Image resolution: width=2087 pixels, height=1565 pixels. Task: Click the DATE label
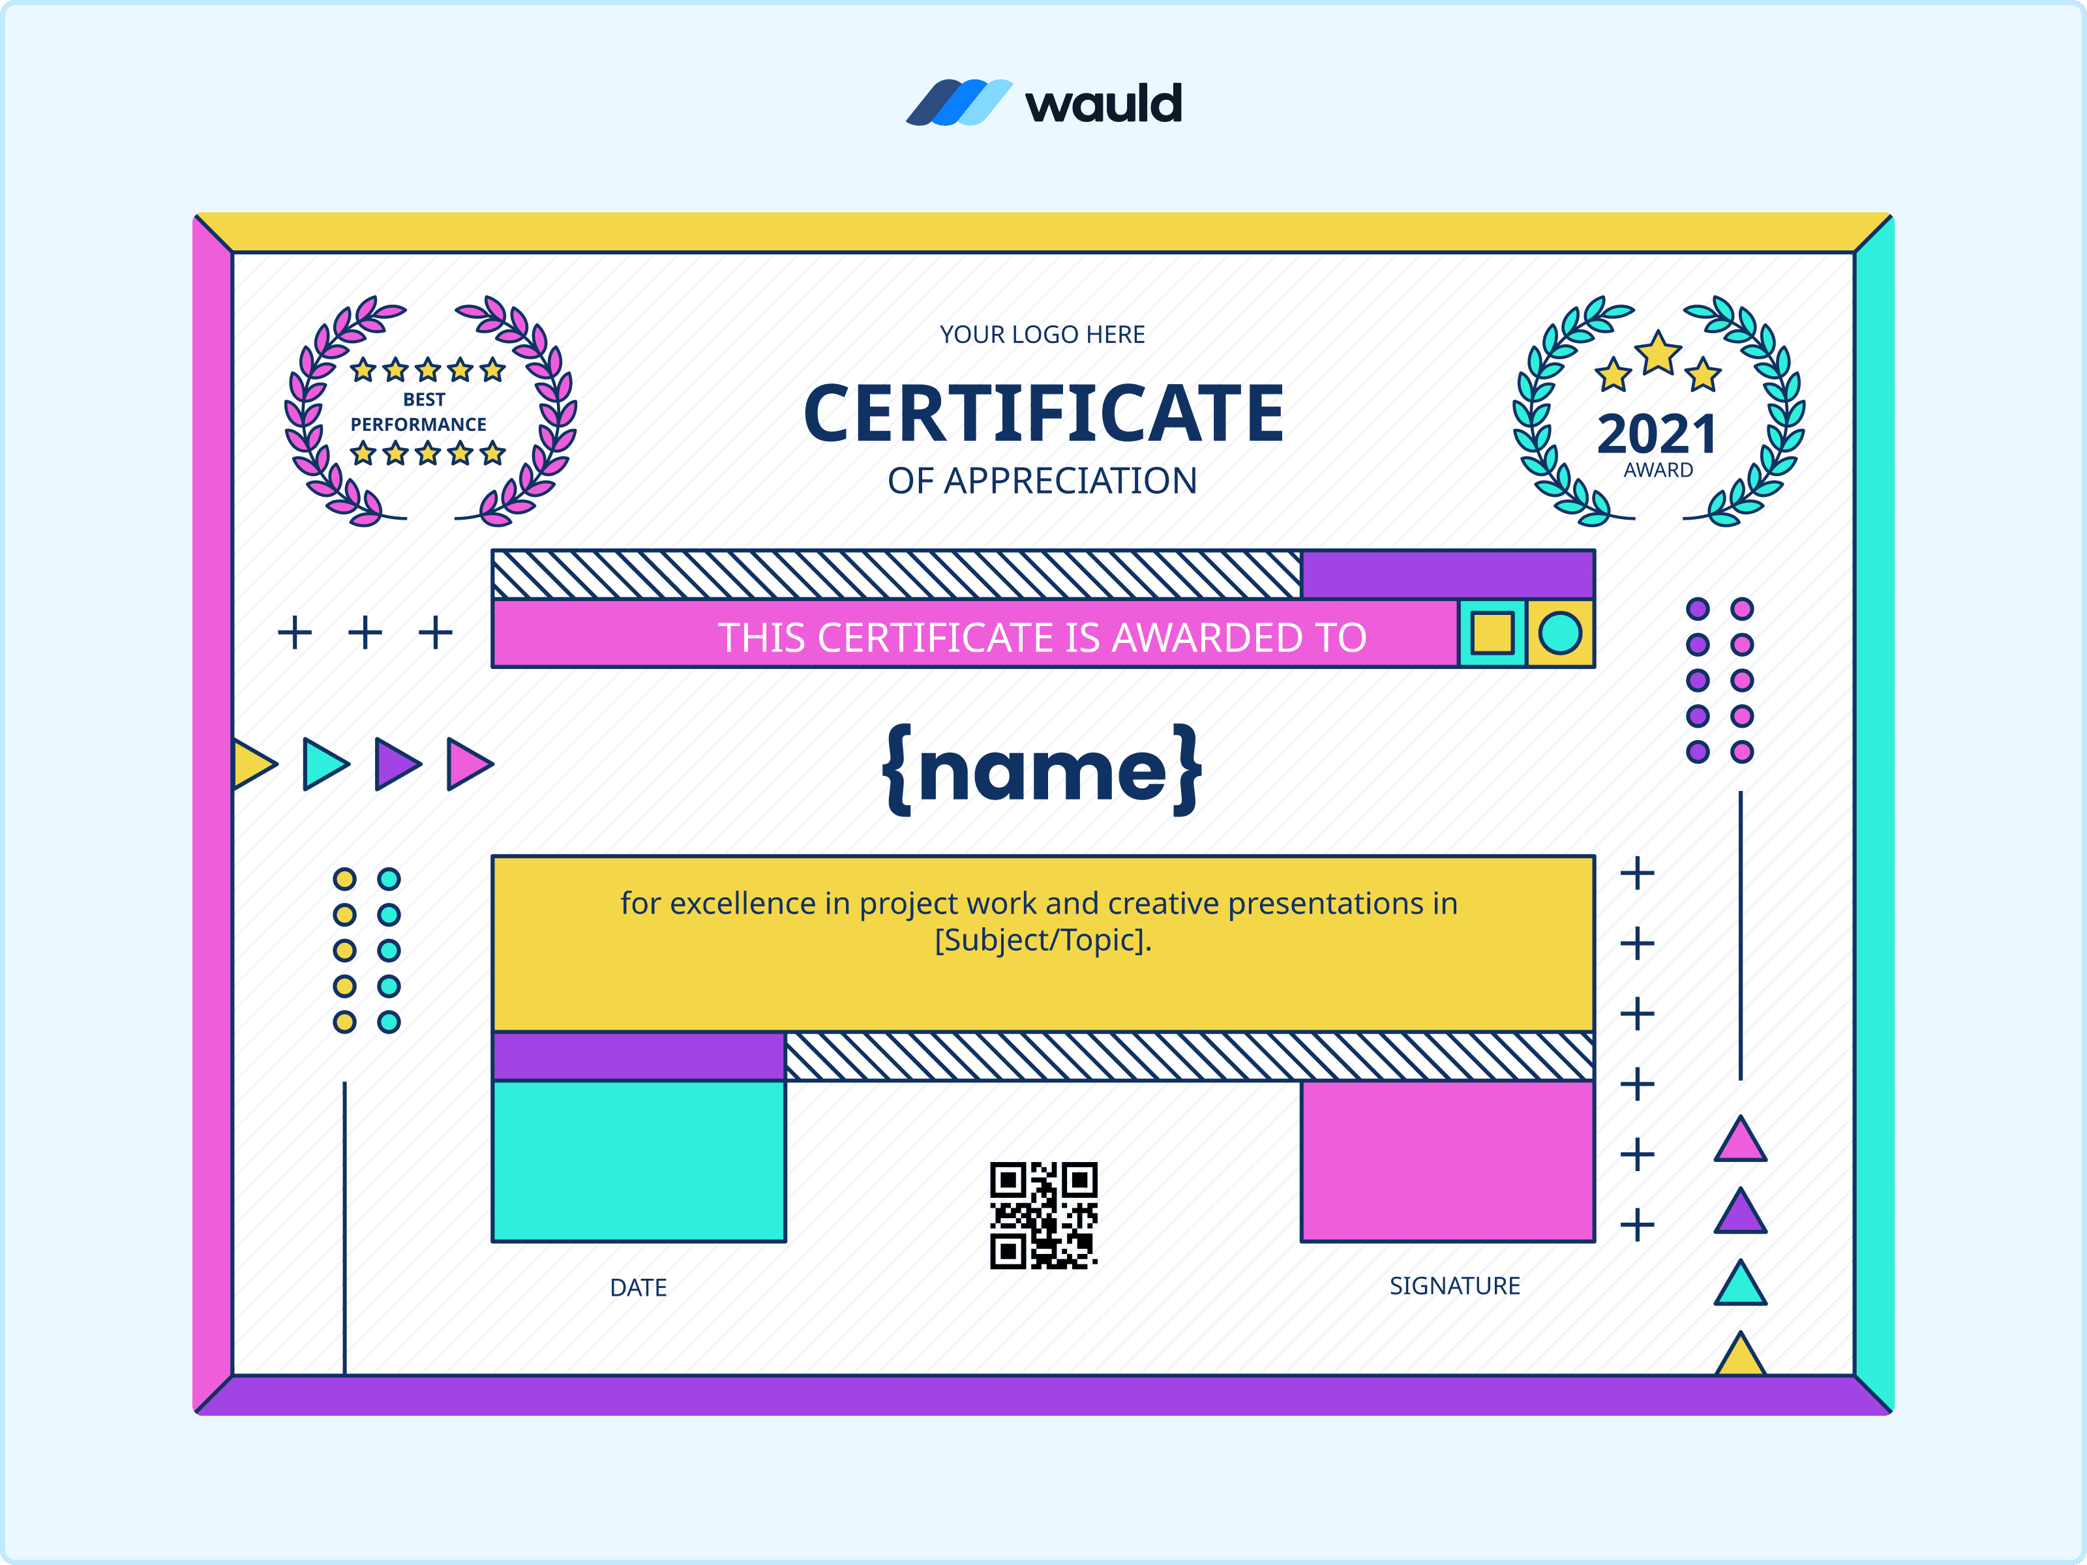coord(638,1288)
